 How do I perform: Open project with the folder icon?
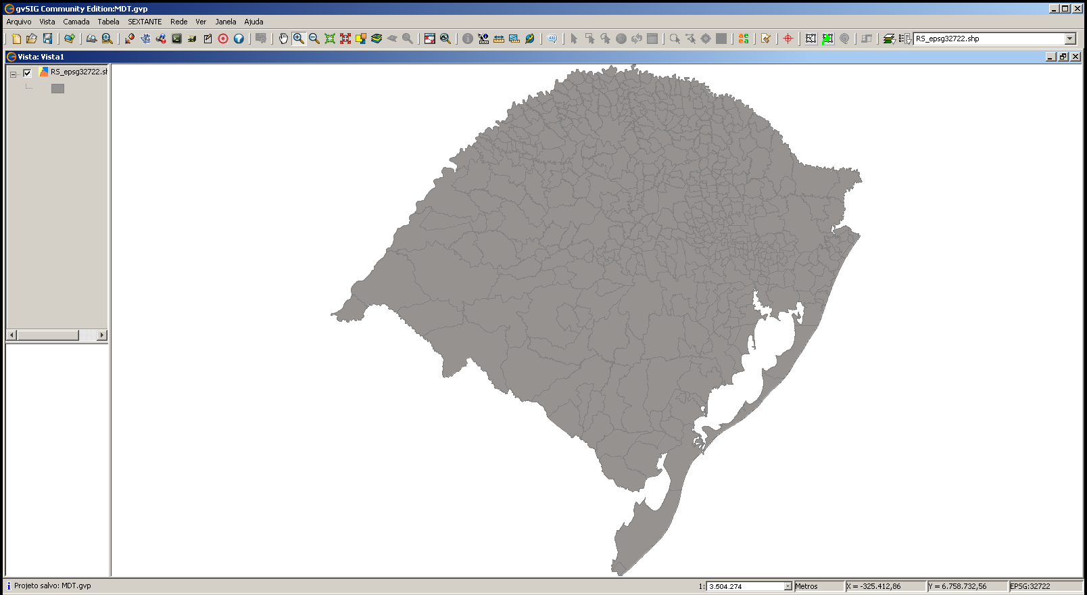(x=32, y=39)
